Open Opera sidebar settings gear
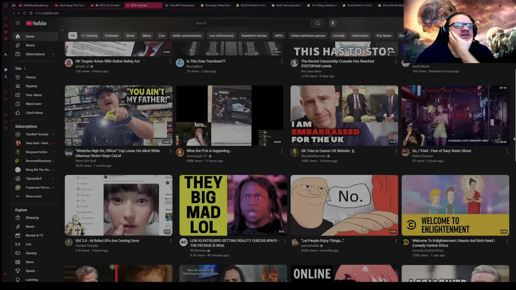The image size is (516, 290). (6, 128)
